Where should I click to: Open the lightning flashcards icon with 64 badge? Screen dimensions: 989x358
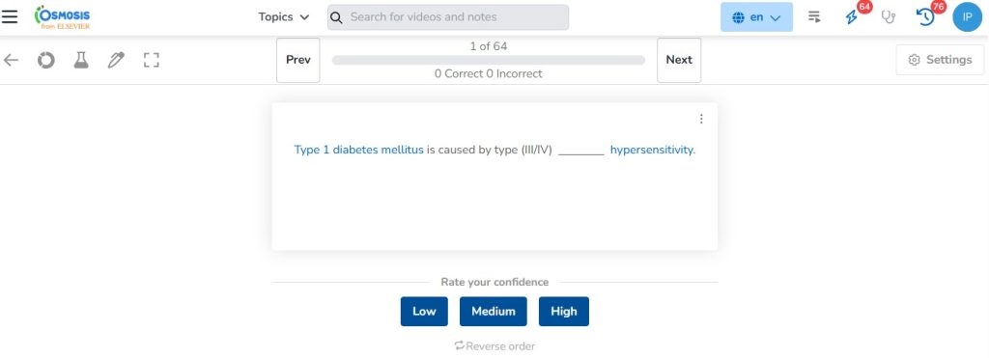pos(853,16)
